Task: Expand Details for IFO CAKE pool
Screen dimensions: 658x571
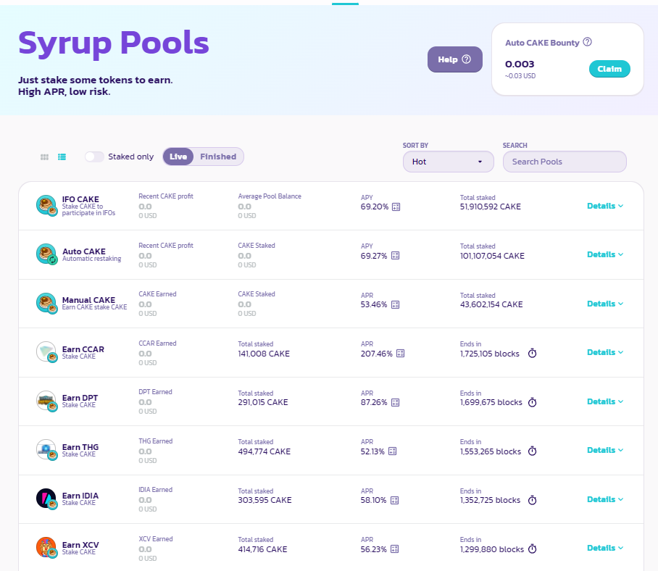Action: 605,206
